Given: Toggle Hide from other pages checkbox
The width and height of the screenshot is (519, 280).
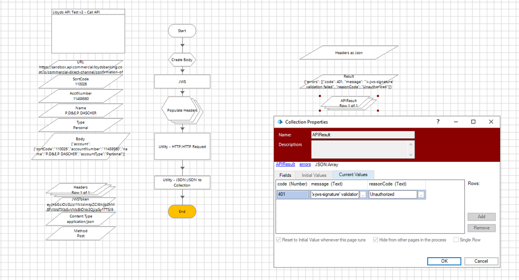Looking at the screenshot, I should (376, 240).
